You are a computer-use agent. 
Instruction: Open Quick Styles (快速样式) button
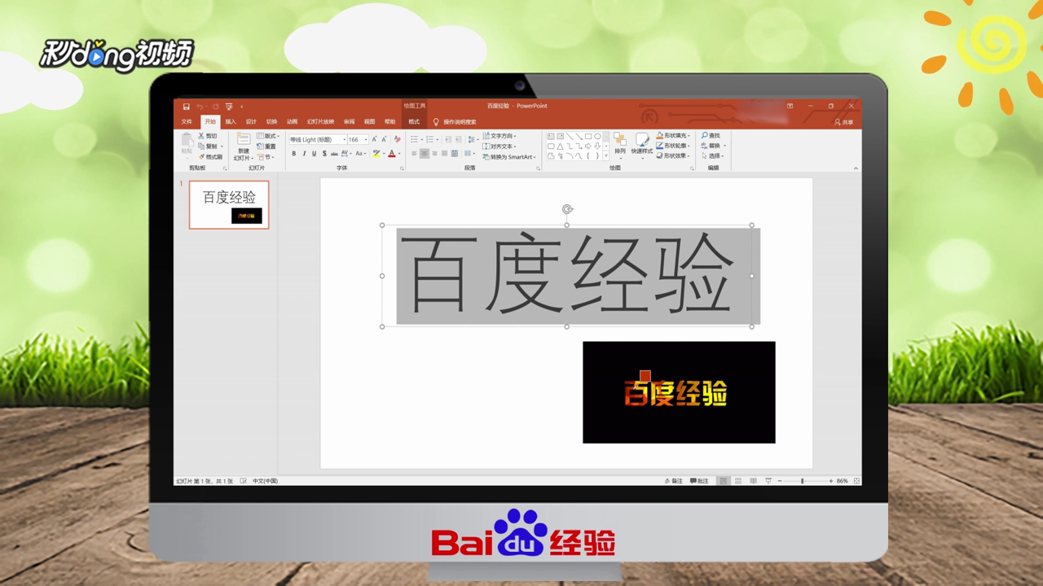(642, 145)
